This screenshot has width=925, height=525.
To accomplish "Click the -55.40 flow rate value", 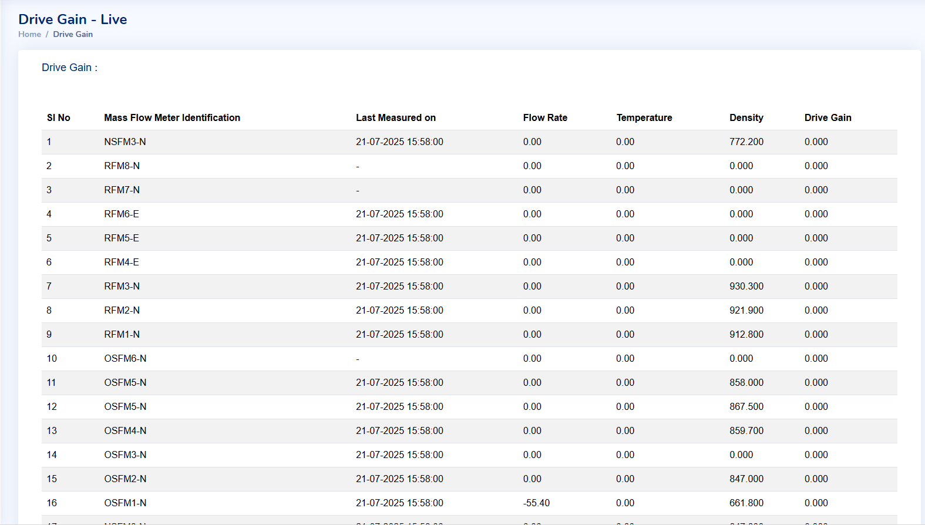I will pos(536,503).
